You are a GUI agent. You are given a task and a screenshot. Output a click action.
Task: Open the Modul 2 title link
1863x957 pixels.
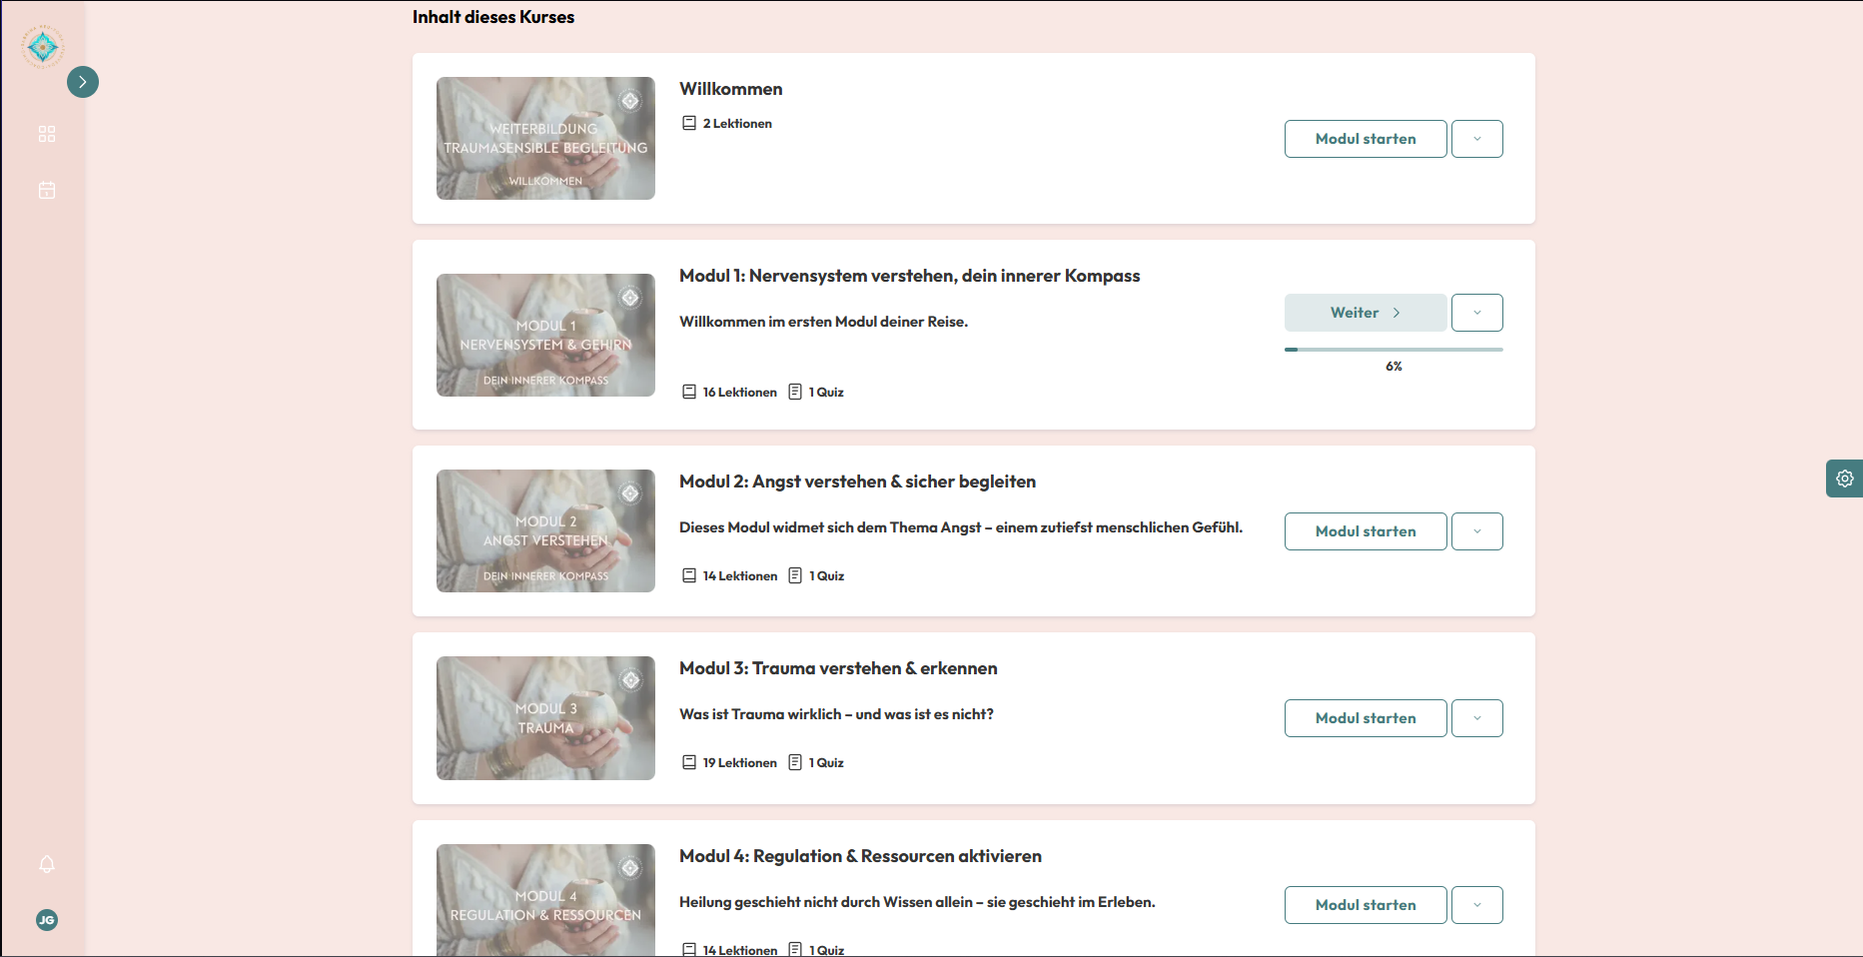coord(857,481)
